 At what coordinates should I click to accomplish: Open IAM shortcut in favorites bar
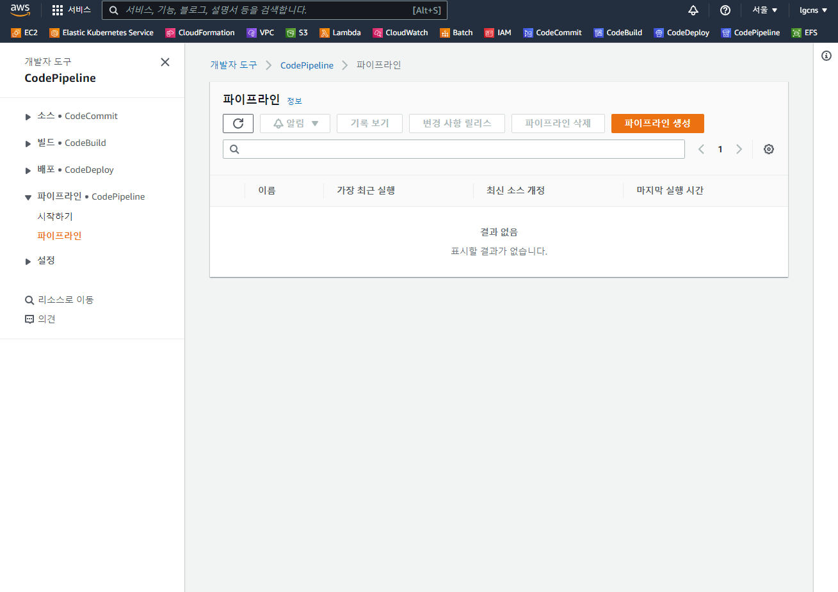pos(497,33)
